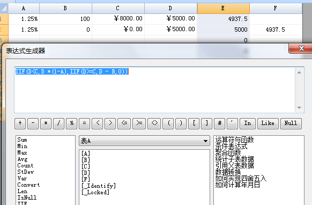Open help topic 如何实现四舍五入
Screen dimensions: 312x205
(241, 178)
